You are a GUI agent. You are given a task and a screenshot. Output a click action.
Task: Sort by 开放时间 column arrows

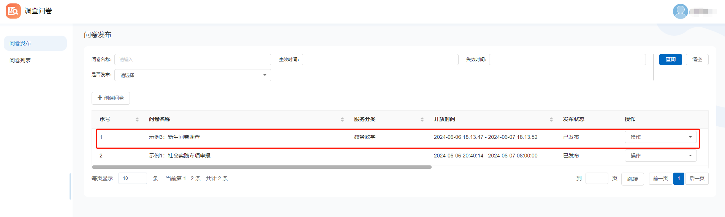pyautogui.click(x=551, y=120)
